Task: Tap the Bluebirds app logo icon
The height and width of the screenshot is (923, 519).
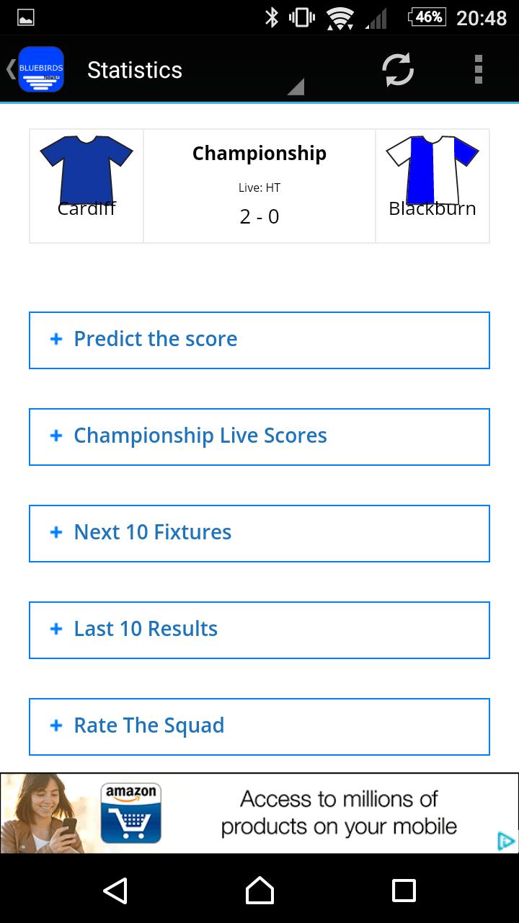Action: (x=41, y=69)
